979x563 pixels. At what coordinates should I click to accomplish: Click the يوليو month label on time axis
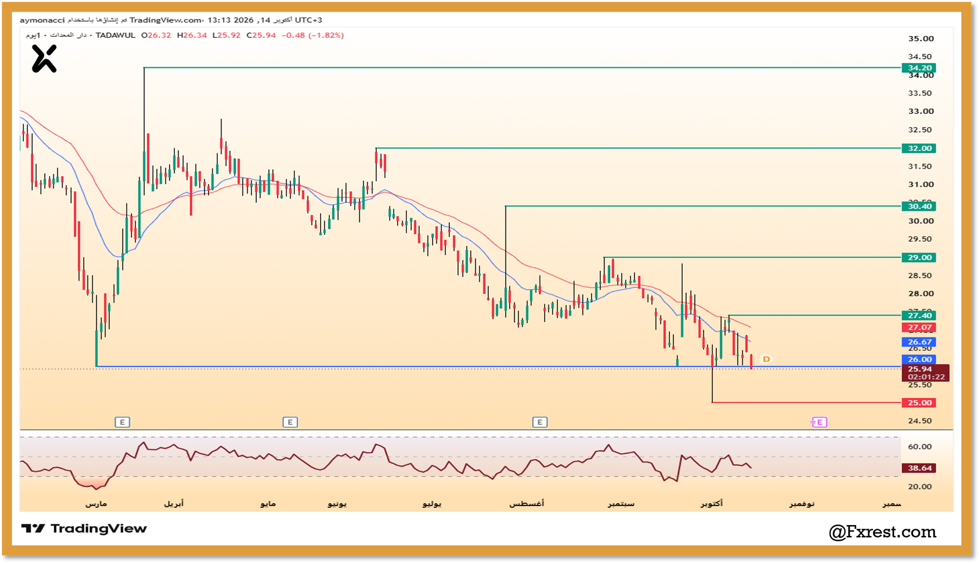point(432,504)
